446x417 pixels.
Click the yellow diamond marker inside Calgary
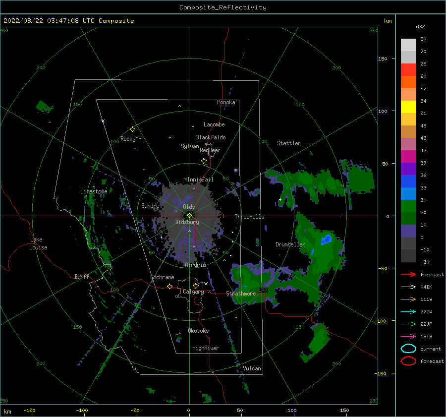(196, 286)
